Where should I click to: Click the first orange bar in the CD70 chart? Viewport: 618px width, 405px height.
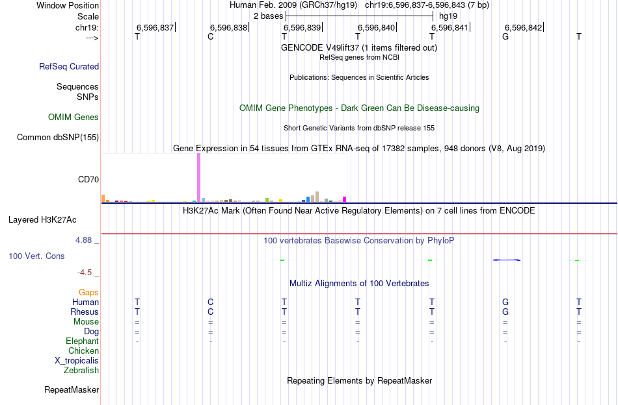103,199
